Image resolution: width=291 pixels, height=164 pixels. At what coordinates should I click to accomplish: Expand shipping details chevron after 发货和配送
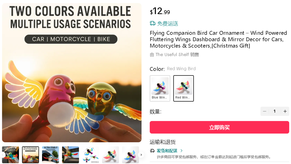pos(182,151)
